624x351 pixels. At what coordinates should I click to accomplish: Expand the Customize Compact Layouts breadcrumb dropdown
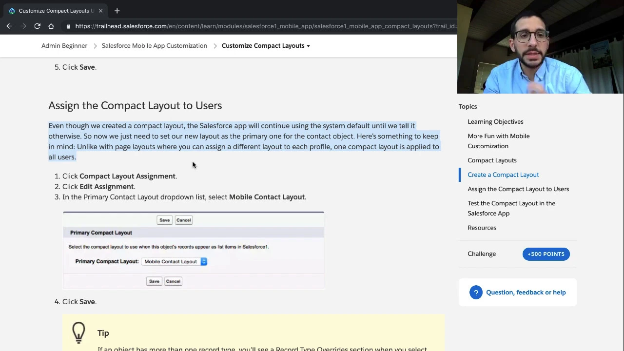[266, 46]
